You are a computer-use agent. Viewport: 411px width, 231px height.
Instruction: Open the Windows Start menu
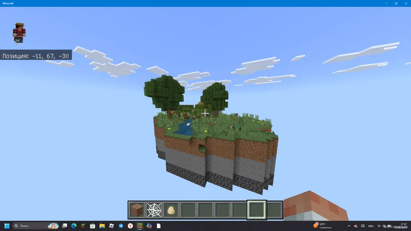click(x=7, y=226)
